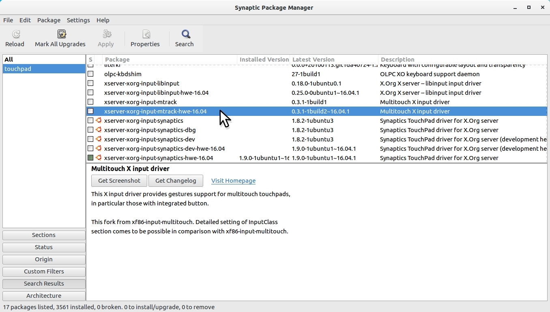
Task: Open the Search tool in toolbar
Action: point(185,34)
